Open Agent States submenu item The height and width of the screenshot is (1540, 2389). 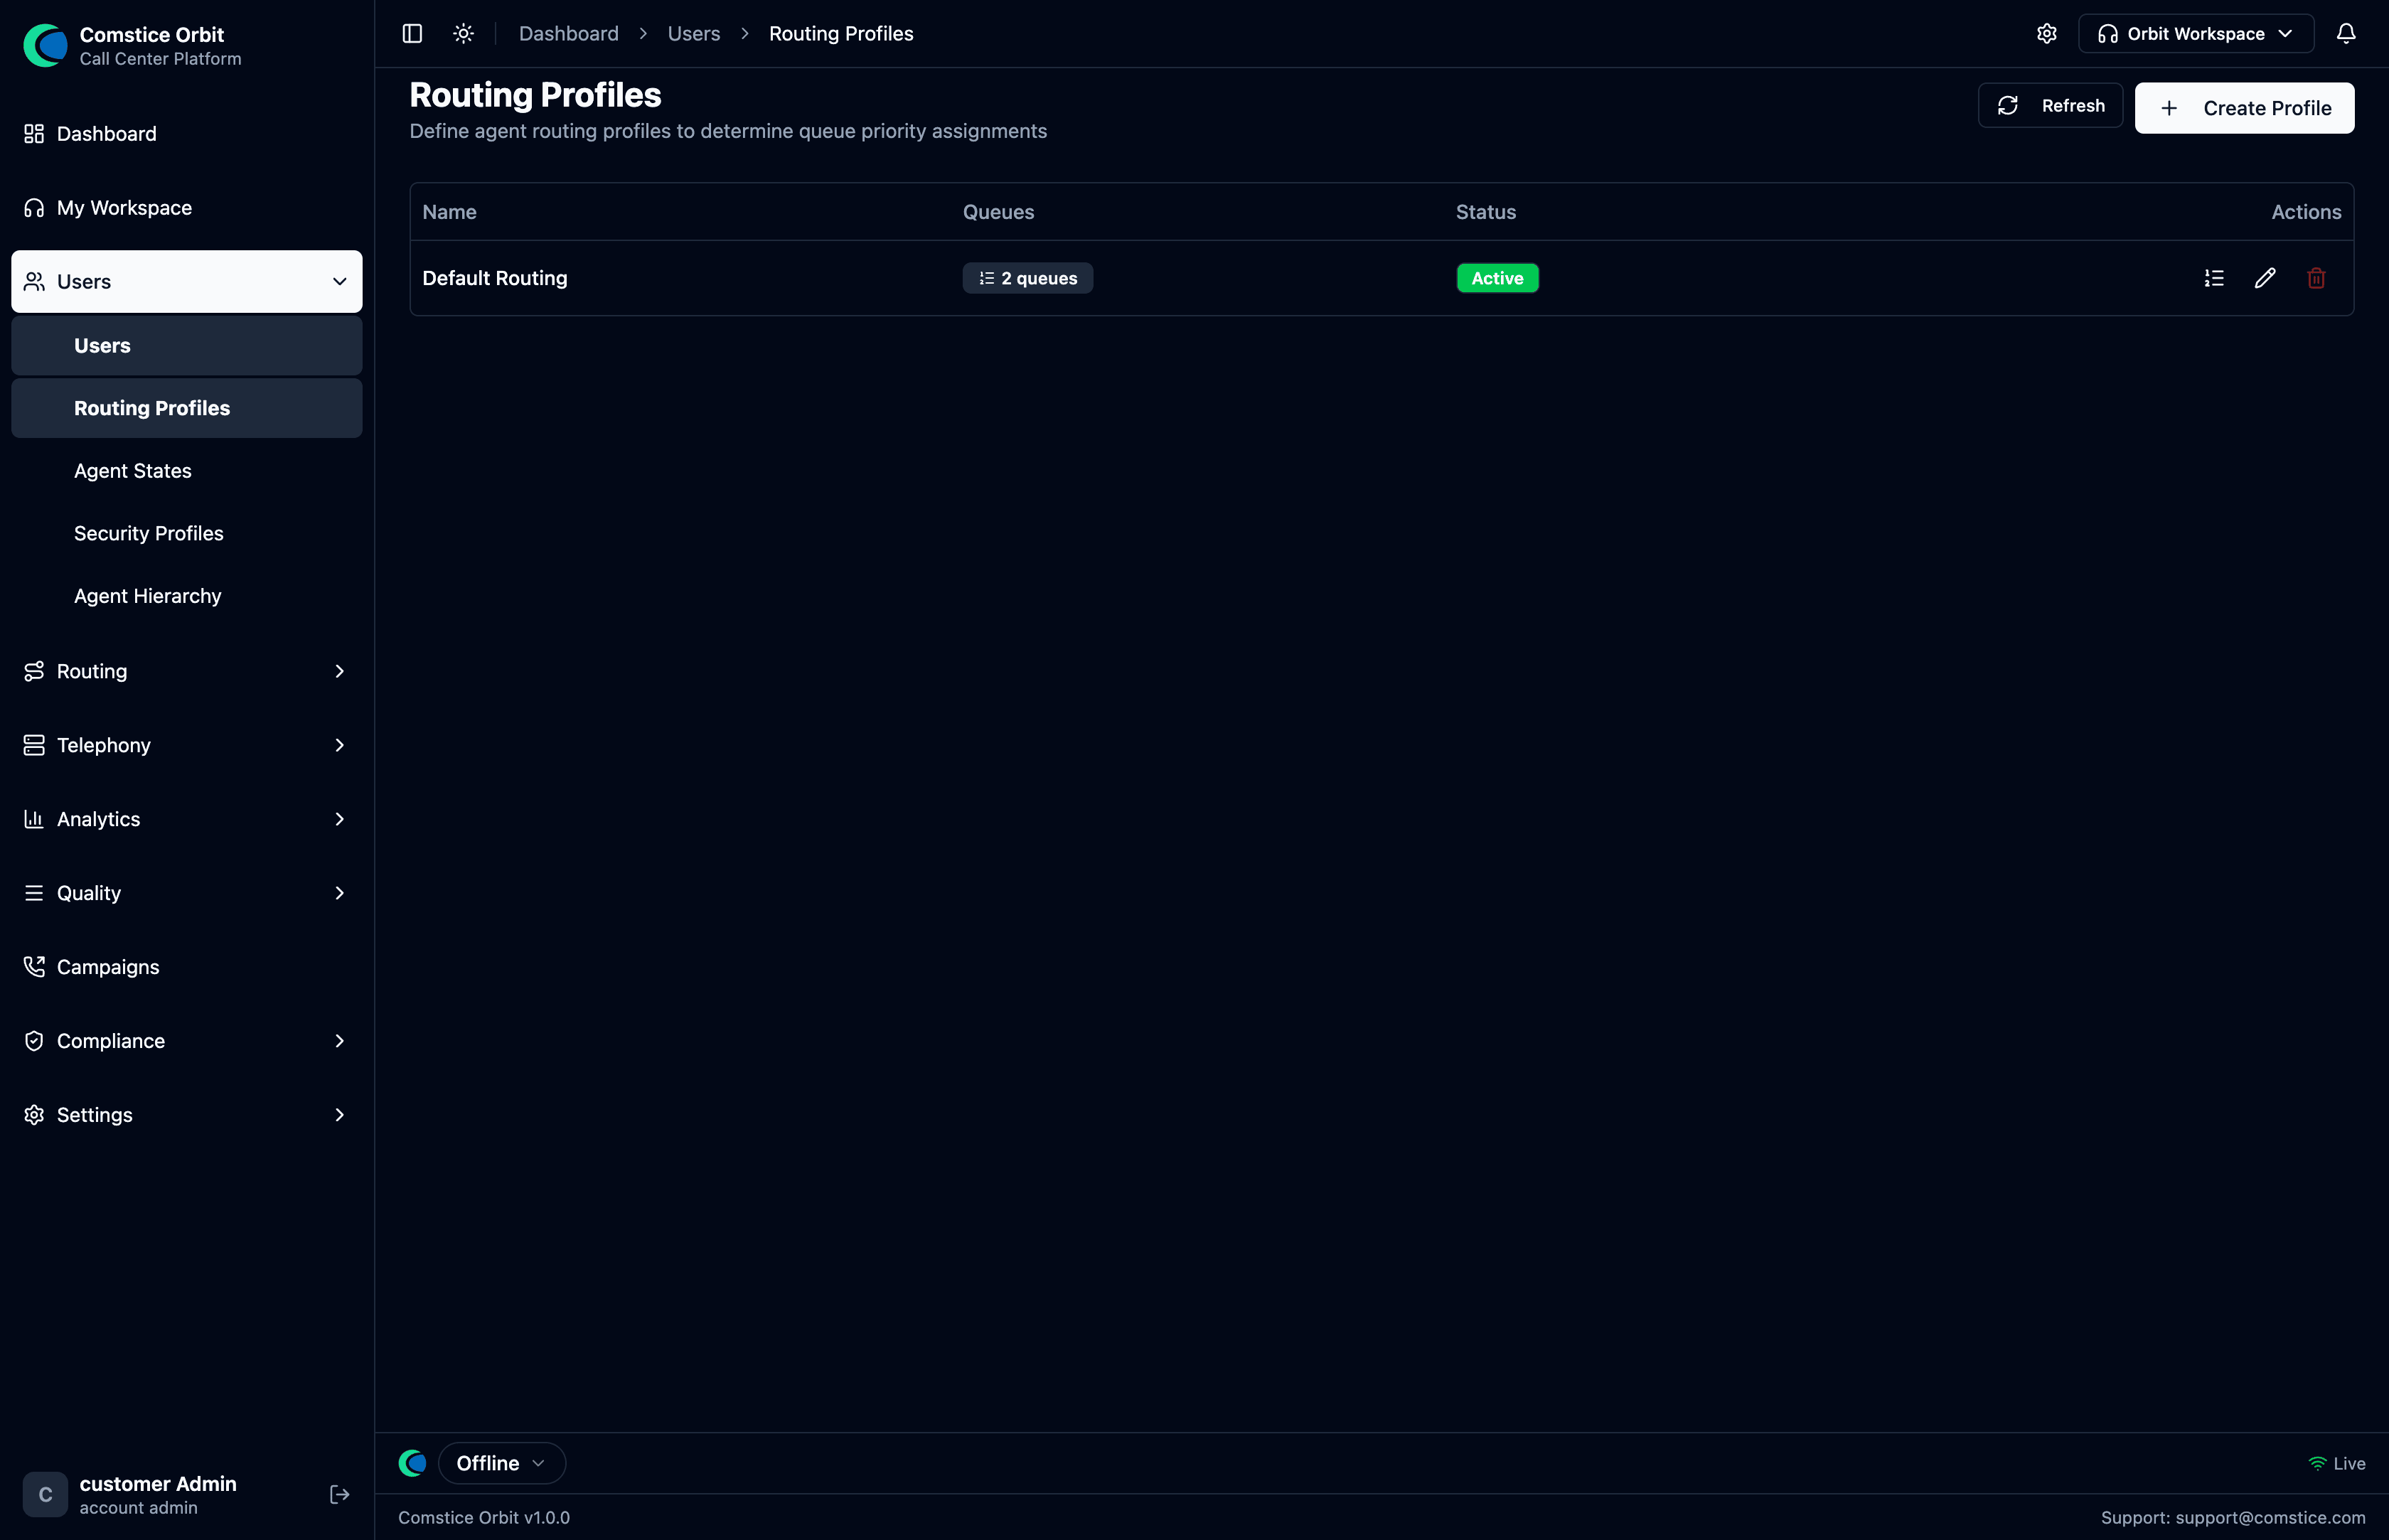[187, 471]
